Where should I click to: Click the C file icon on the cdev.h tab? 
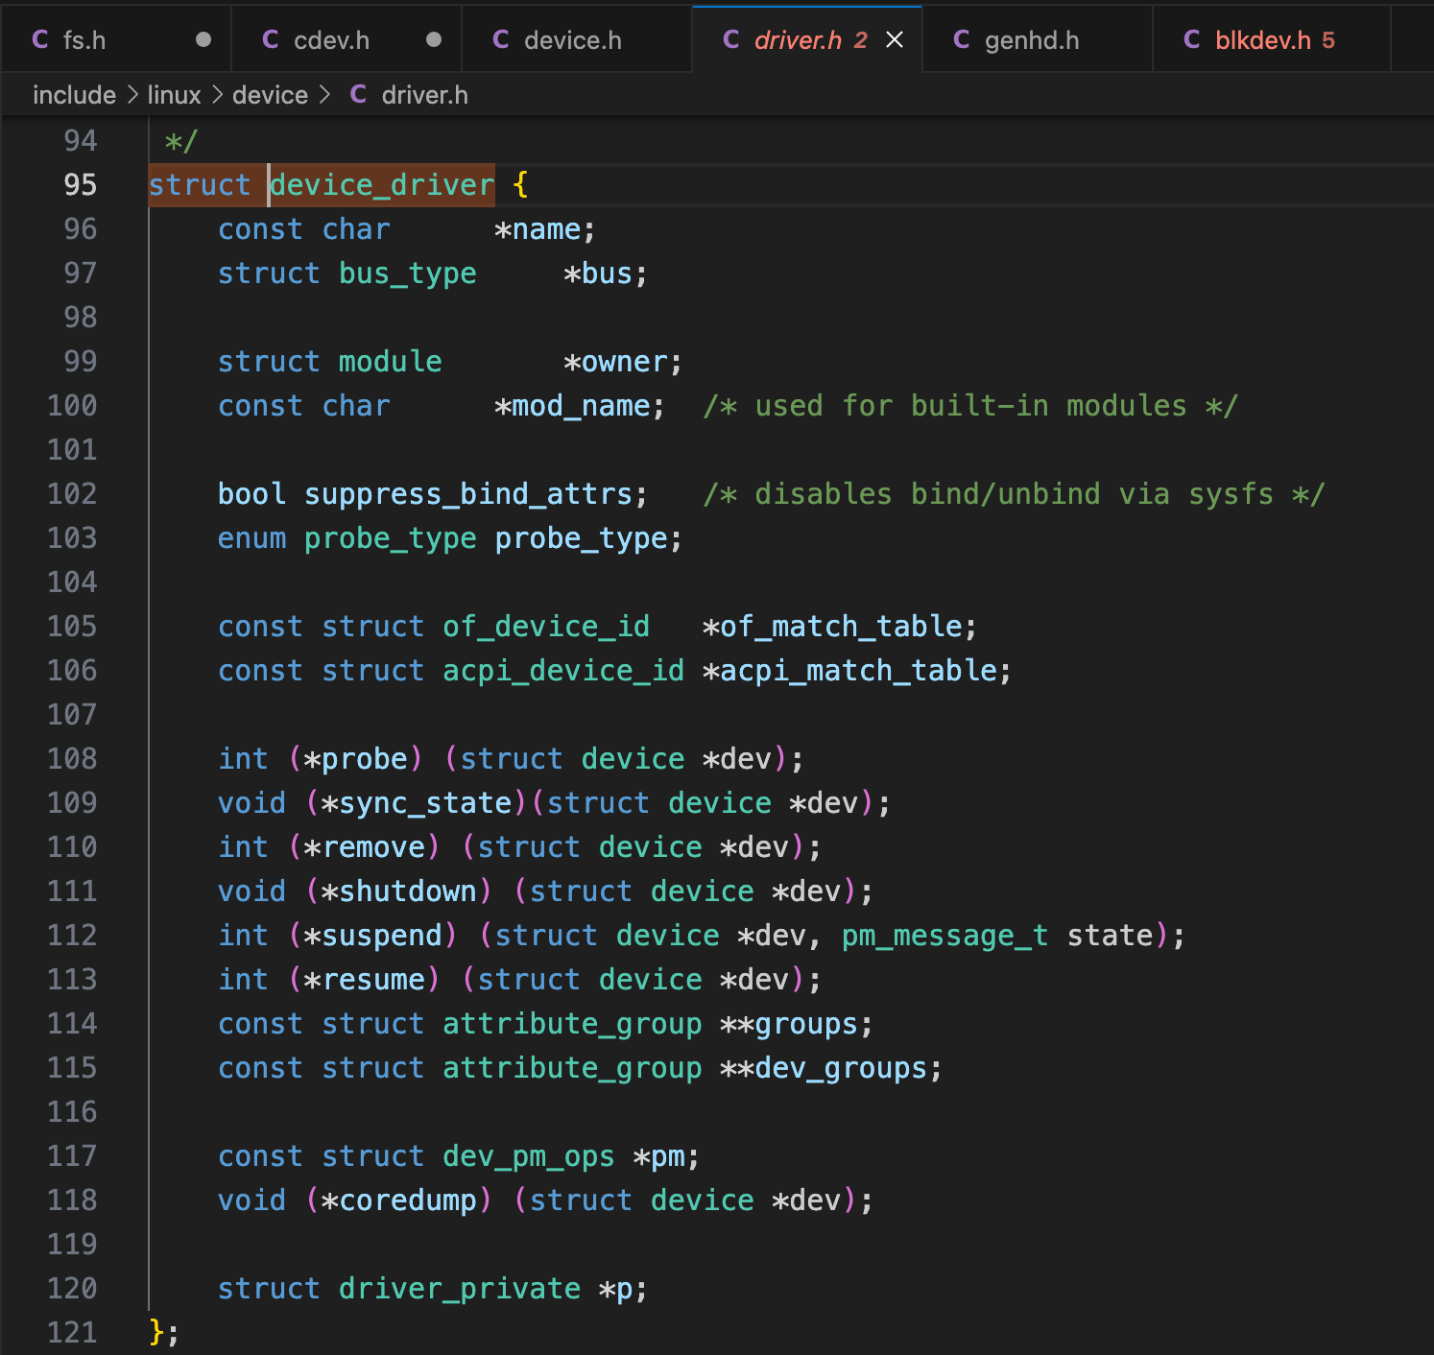271,39
